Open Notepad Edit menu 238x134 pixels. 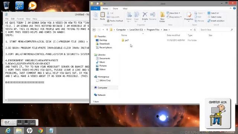pos(13,19)
